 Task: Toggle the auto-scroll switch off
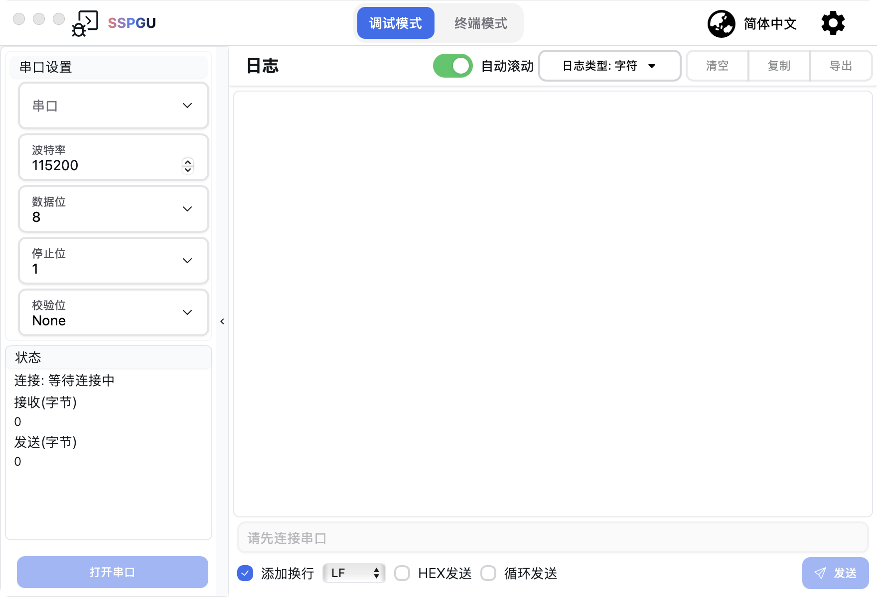pos(452,66)
